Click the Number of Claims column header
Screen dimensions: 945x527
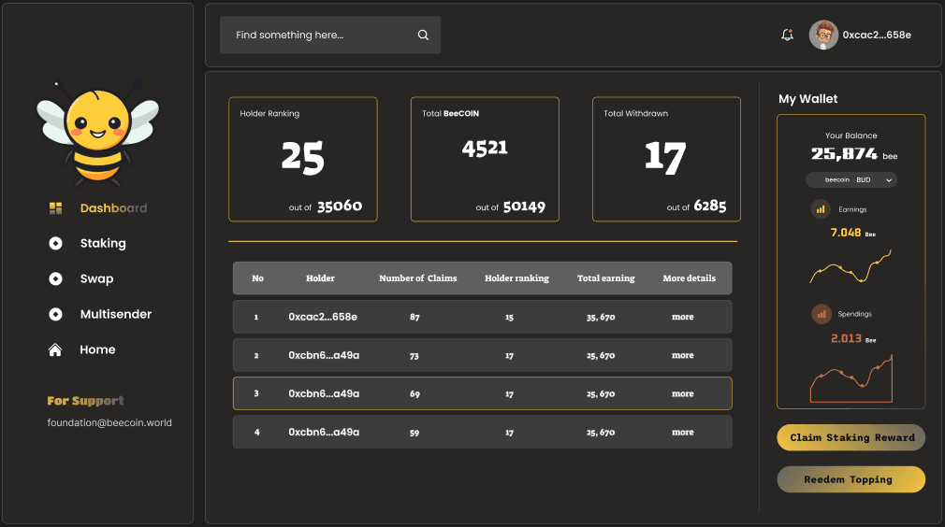(x=417, y=278)
